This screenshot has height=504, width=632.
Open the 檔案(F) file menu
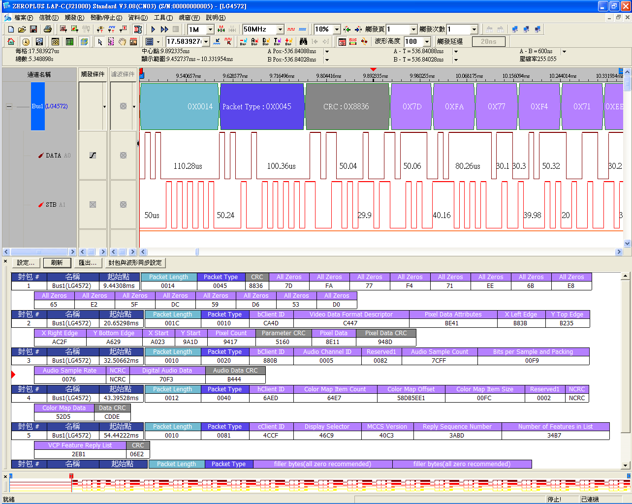pyautogui.click(x=24, y=18)
